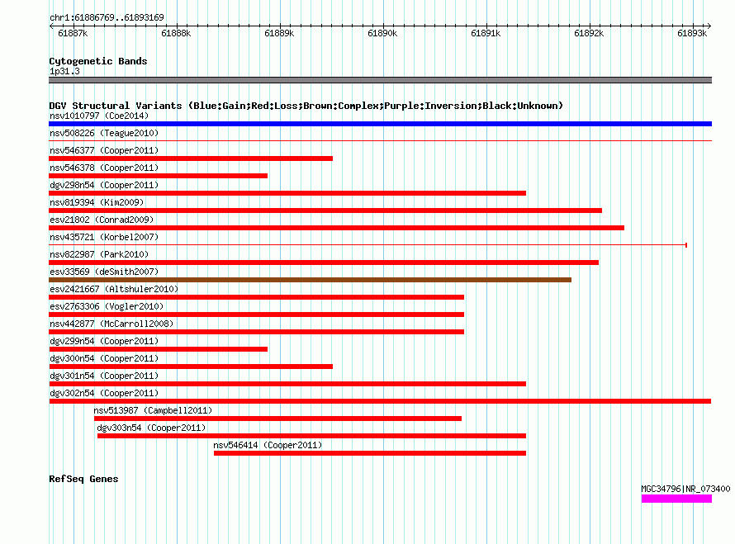Screen dimensions: 735x544
Task: Click the red bar under esv2421667
Action: coord(256,297)
